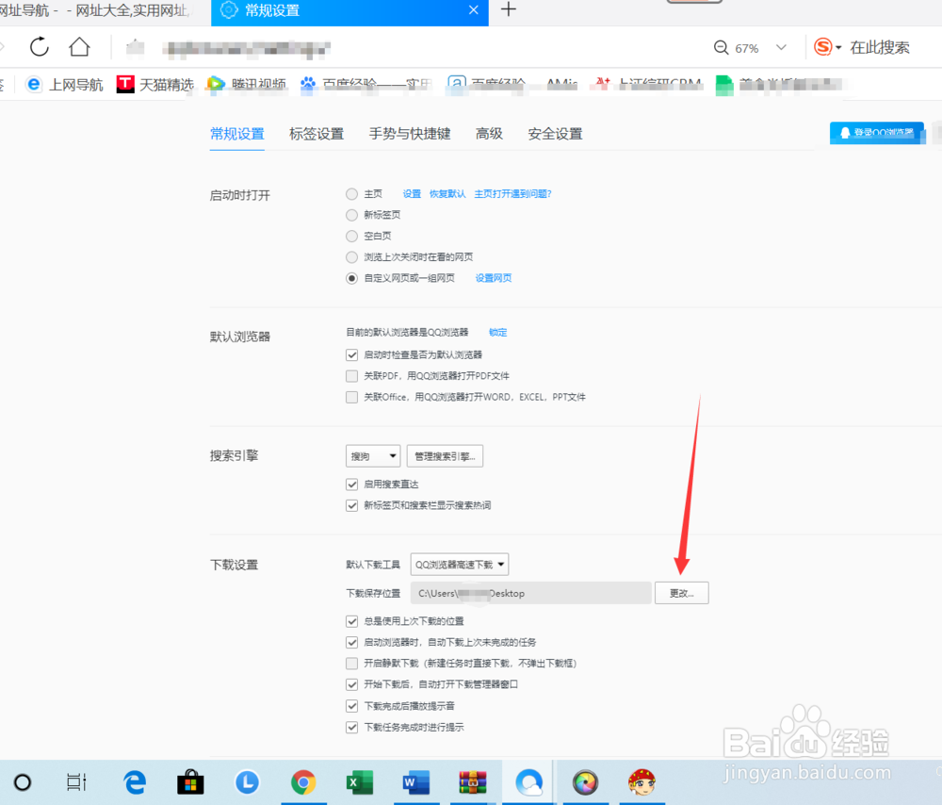This screenshot has width=942, height=805.
Task: Open WinRAR from the taskbar
Action: (472, 782)
